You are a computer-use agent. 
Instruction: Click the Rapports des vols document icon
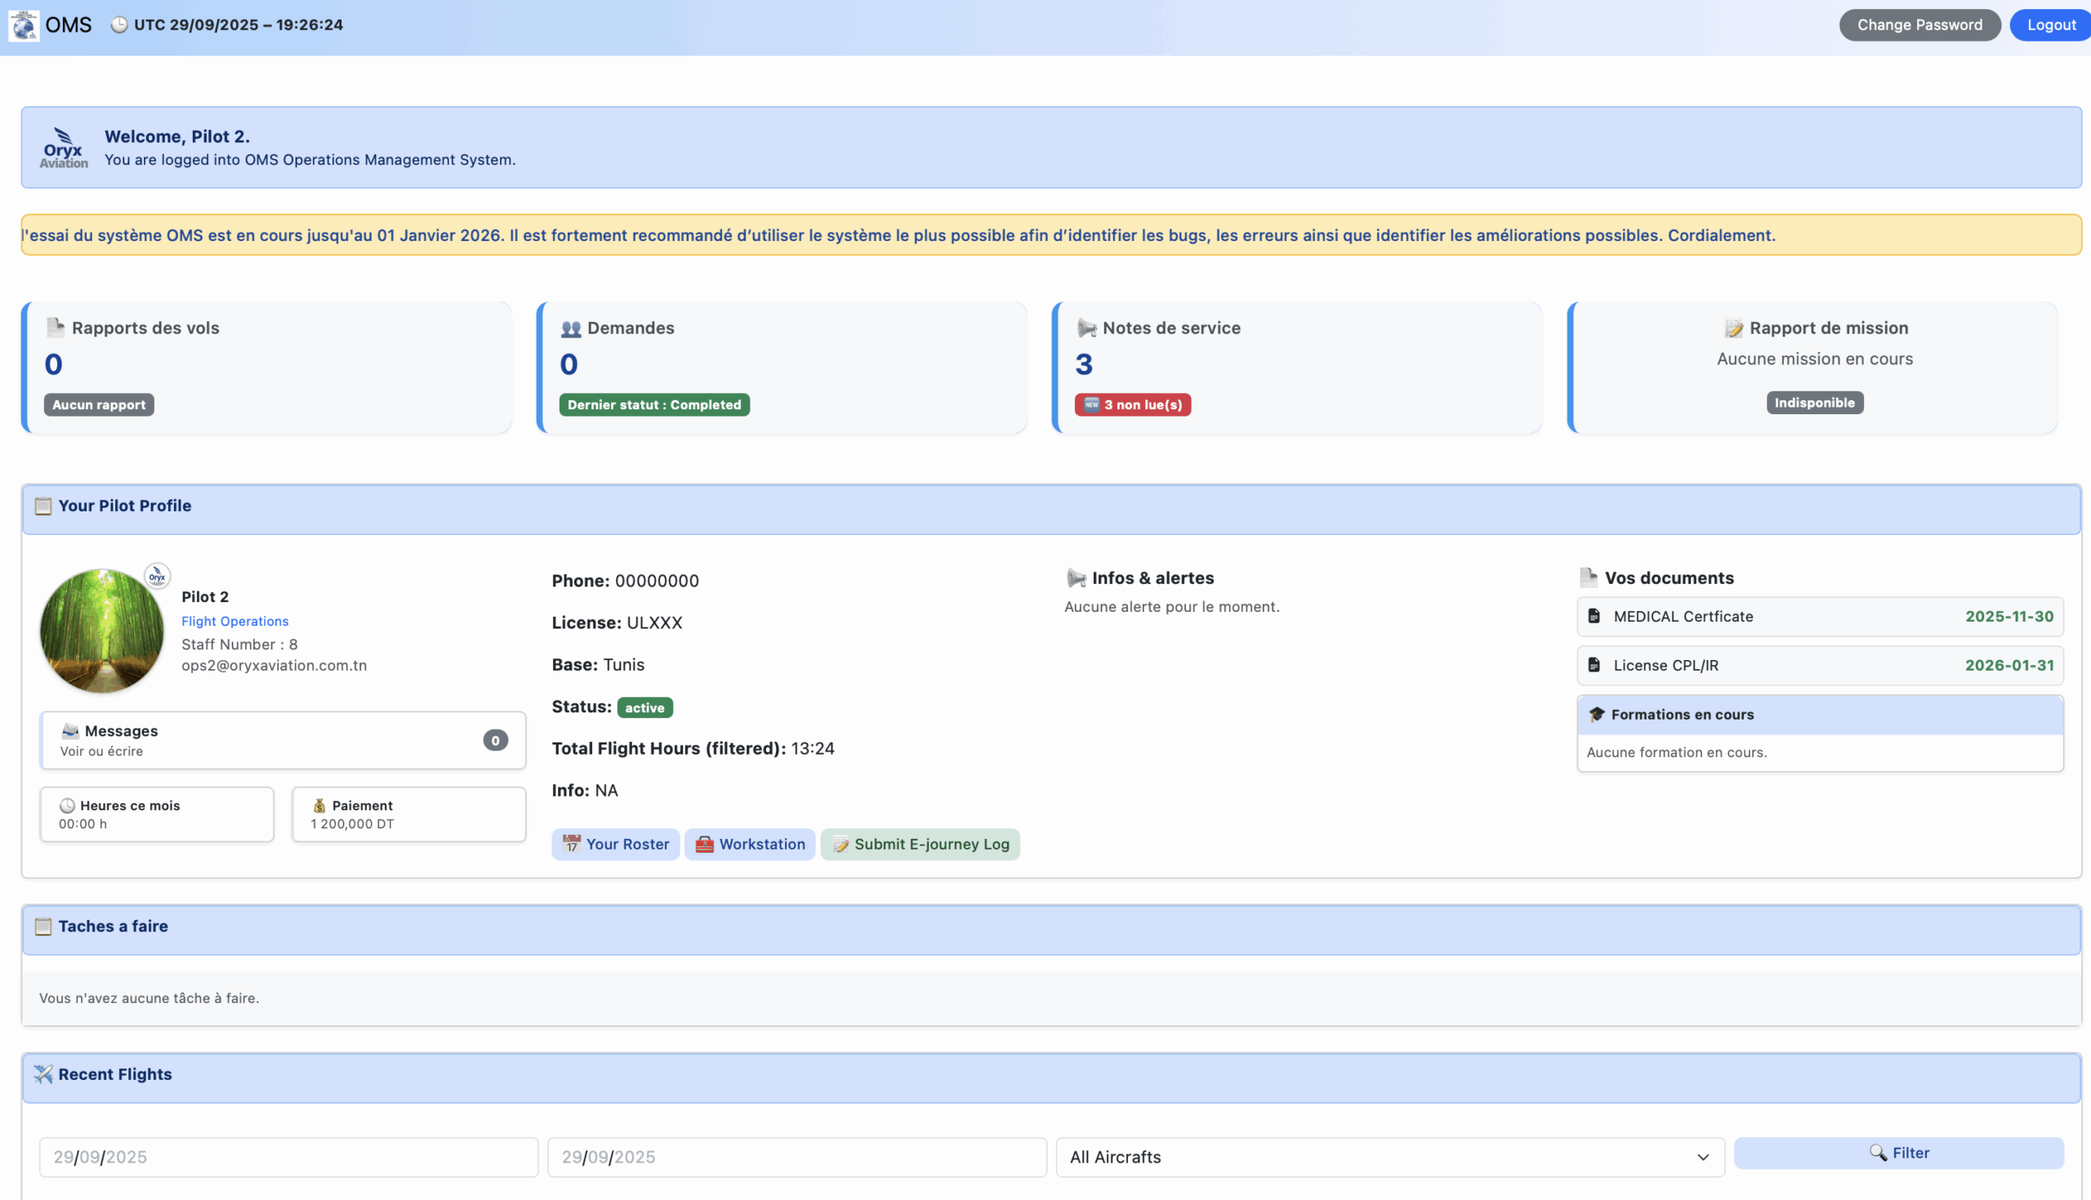pyautogui.click(x=56, y=328)
